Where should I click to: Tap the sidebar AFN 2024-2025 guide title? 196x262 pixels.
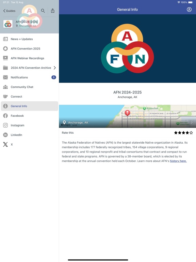pos(27,22)
